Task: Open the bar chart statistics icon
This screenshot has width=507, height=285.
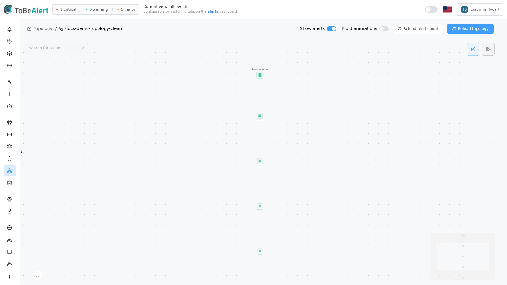Action: [x=10, y=94]
